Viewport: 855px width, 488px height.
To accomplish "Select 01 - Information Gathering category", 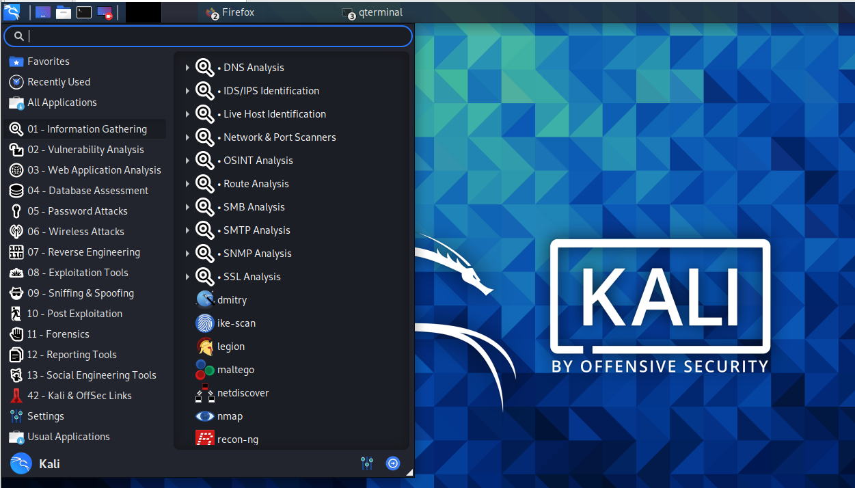I will pyautogui.click(x=85, y=129).
